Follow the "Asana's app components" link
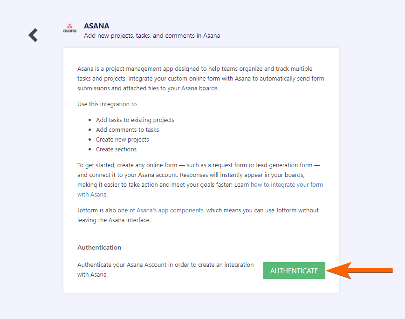Viewport: 405px width, 319px height. pos(170,210)
